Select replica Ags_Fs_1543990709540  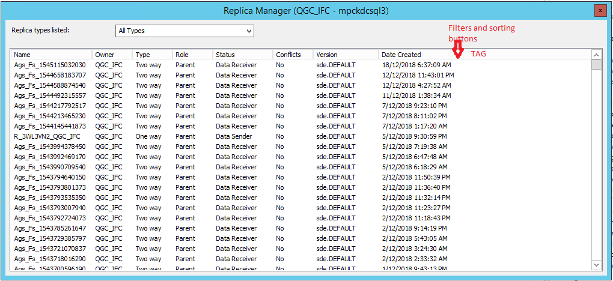(x=50, y=167)
